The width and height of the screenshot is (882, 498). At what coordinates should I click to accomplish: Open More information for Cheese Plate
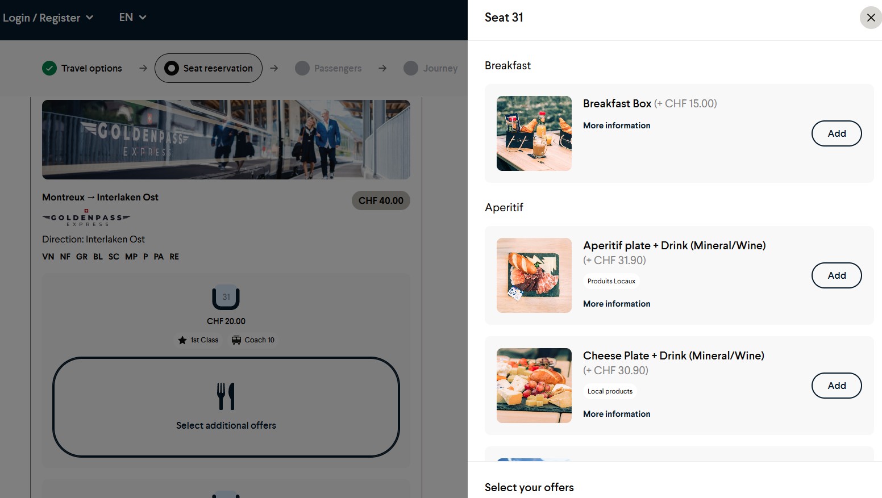pos(617,414)
